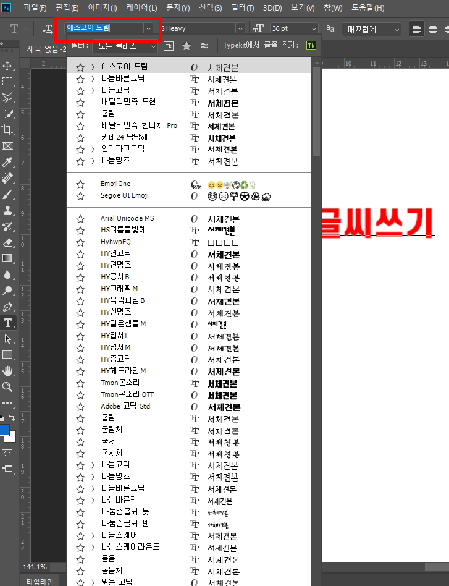Select the Quick Selection tool

coord(7,114)
